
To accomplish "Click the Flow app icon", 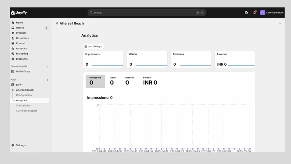I will 13,85.
